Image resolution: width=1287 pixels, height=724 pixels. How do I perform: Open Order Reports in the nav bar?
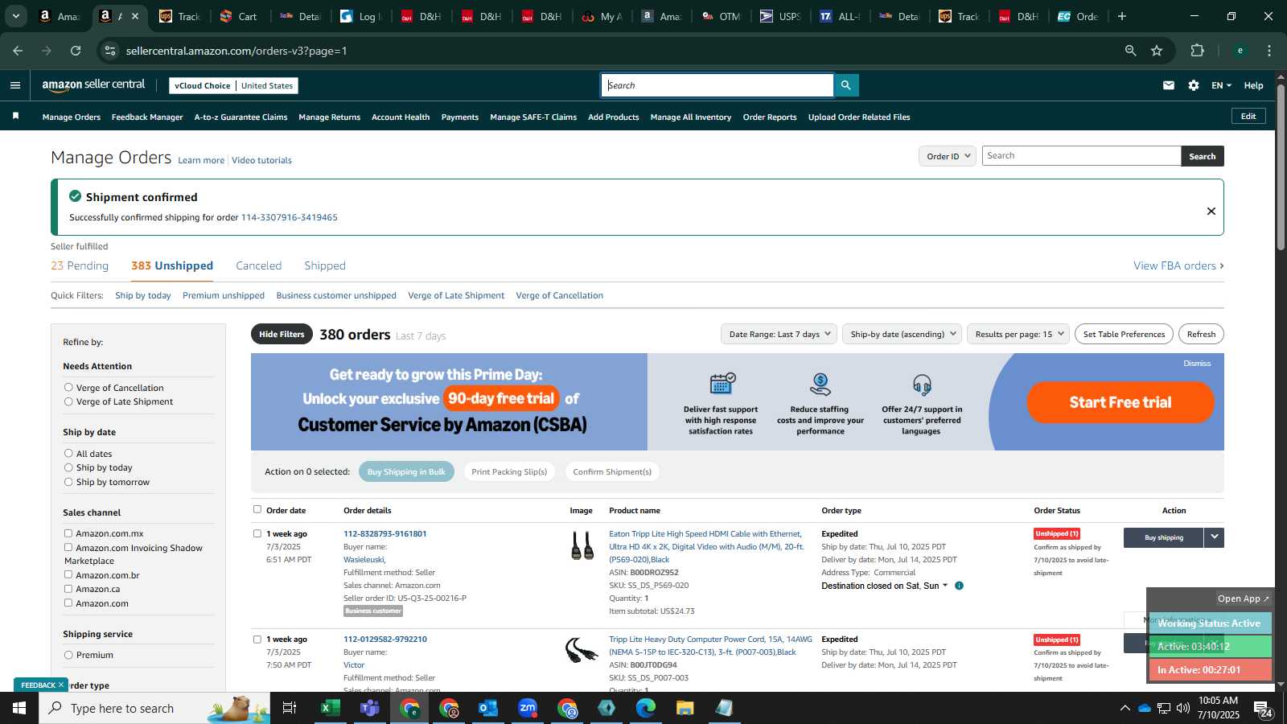(x=770, y=117)
